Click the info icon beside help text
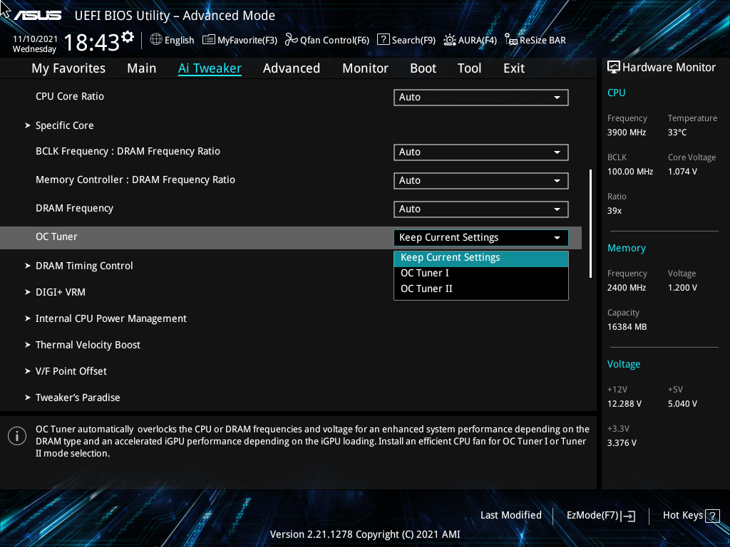The height and width of the screenshot is (547, 730). (17, 436)
